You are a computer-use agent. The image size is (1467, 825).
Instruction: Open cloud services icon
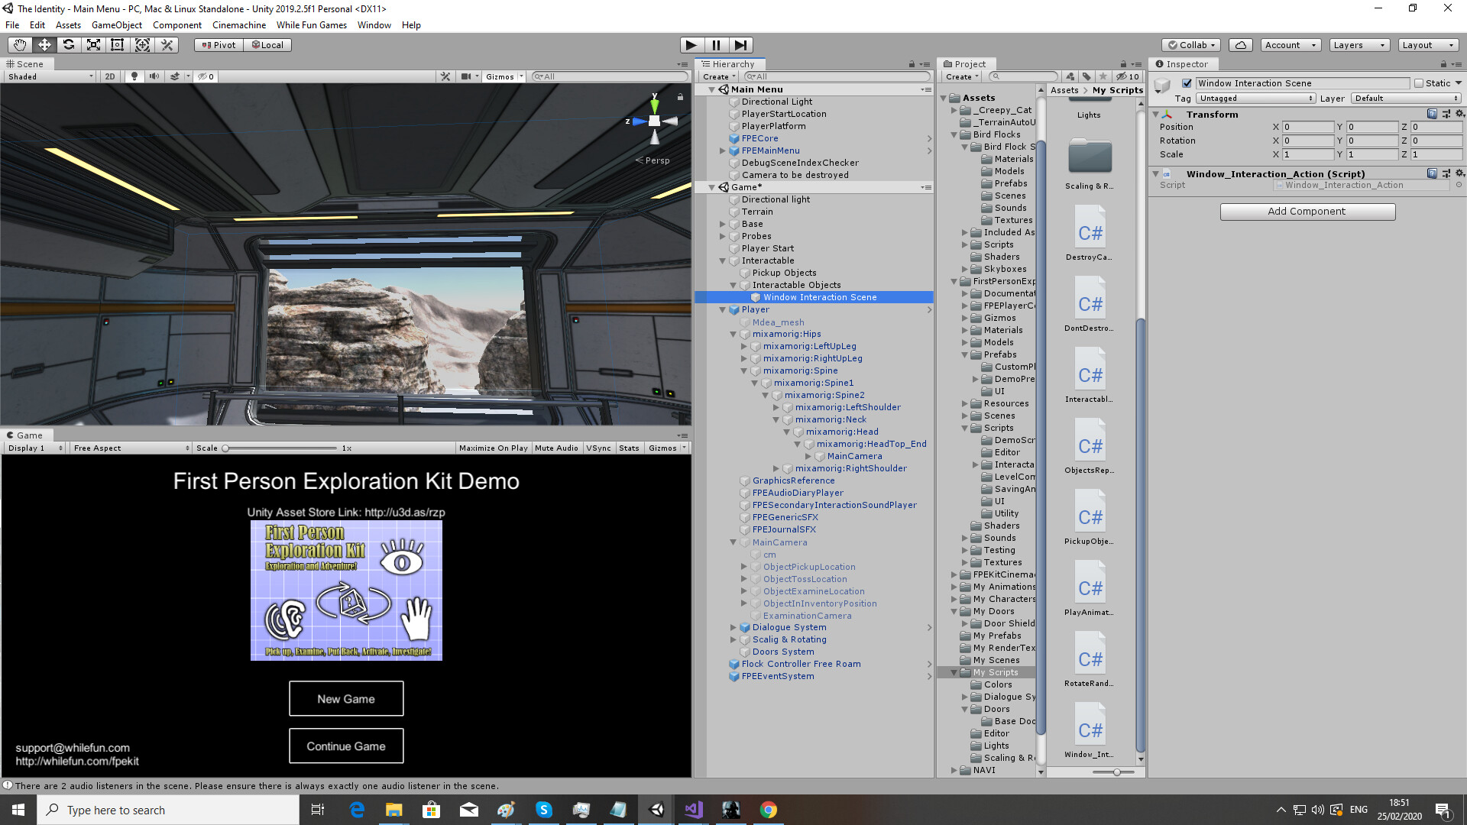pos(1241,45)
